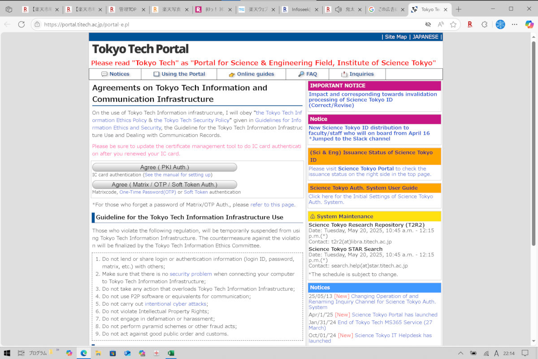Open the security problem link
The height and width of the screenshot is (359, 538).
[x=191, y=274]
